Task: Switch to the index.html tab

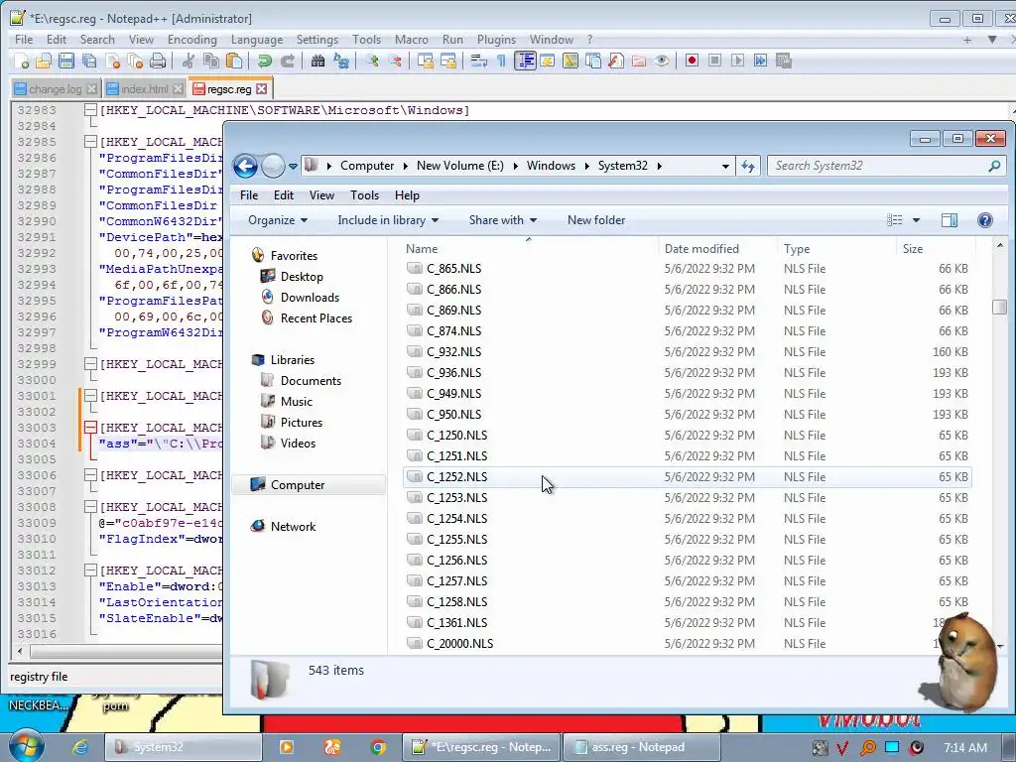Action: click(x=145, y=89)
